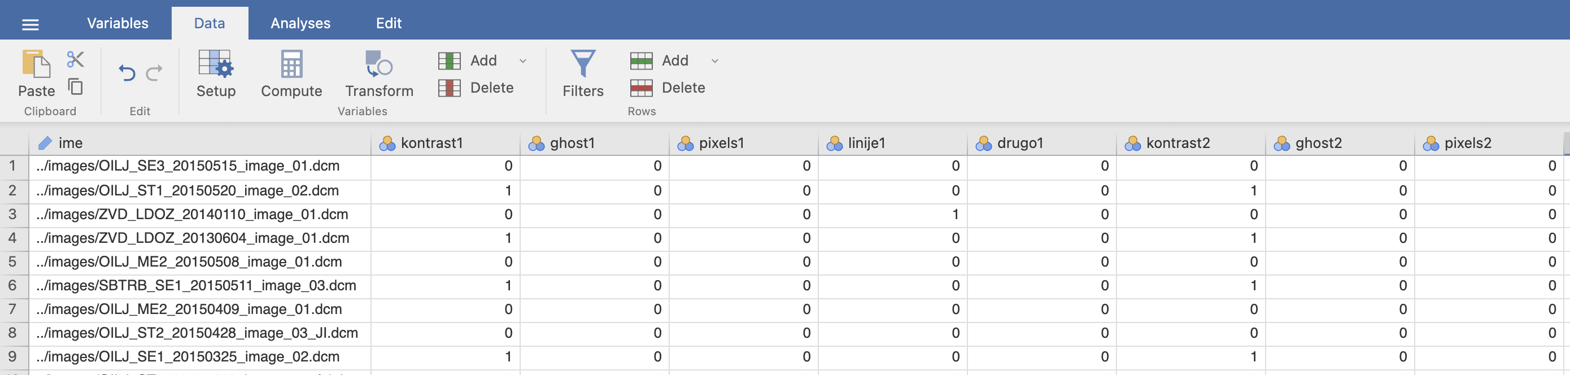Select cell OILJ_SE3_20150515_image_01.dcm
The image size is (1570, 375).
(200, 167)
